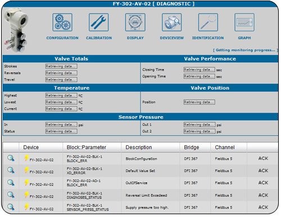
Task: Click the valve positioner device image
Action: pos(16,30)
